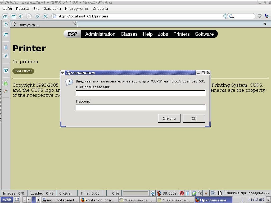The height and width of the screenshot is (203, 271).
Task: Click the question mark icon in dialog
Action: pyautogui.click(x=69, y=82)
